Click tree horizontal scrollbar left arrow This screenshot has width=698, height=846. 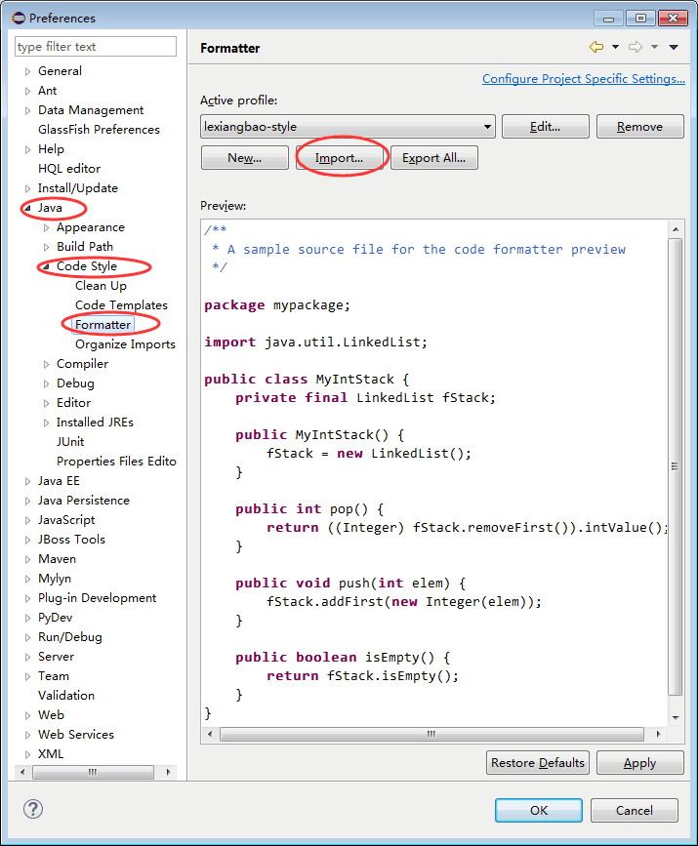(22, 772)
